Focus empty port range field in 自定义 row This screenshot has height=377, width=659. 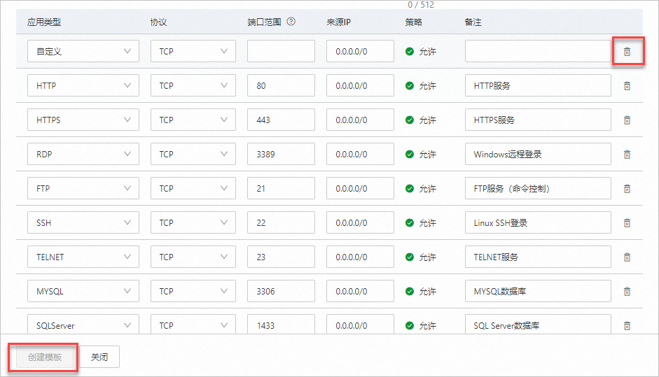pos(281,51)
